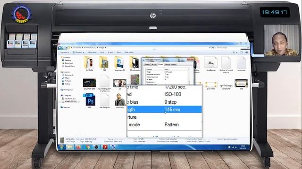Select the blank xmp template file
The height and width of the screenshot is (169, 302).
point(105,81)
